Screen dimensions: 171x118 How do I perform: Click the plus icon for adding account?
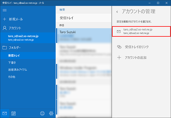[119, 58]
